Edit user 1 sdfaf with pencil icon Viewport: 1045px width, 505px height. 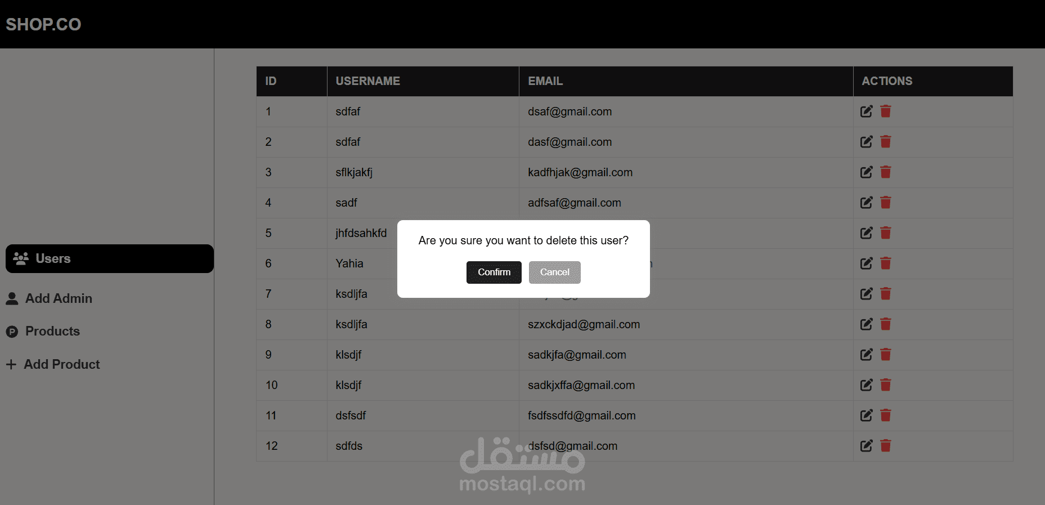867,111
